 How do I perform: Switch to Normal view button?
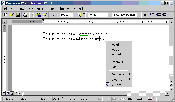click(4, 94)
